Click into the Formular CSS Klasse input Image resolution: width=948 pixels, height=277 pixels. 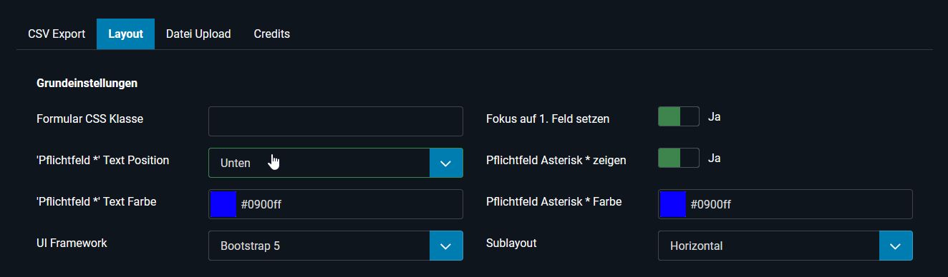(336, 121)
